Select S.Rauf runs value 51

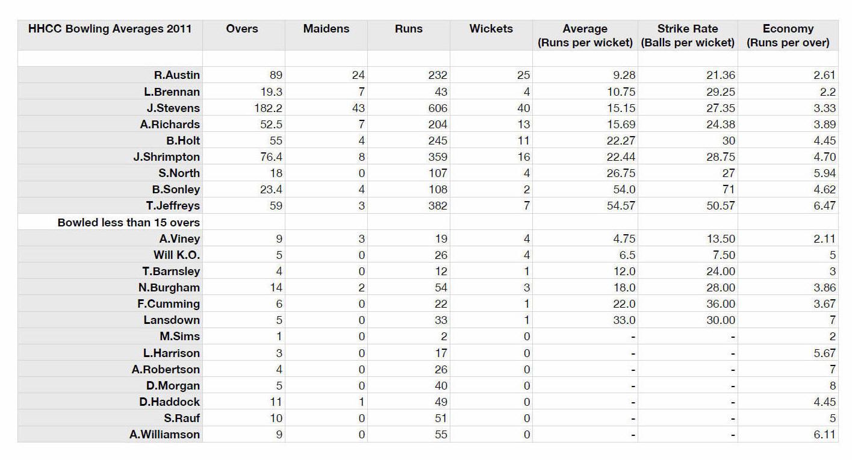(408, 418)
